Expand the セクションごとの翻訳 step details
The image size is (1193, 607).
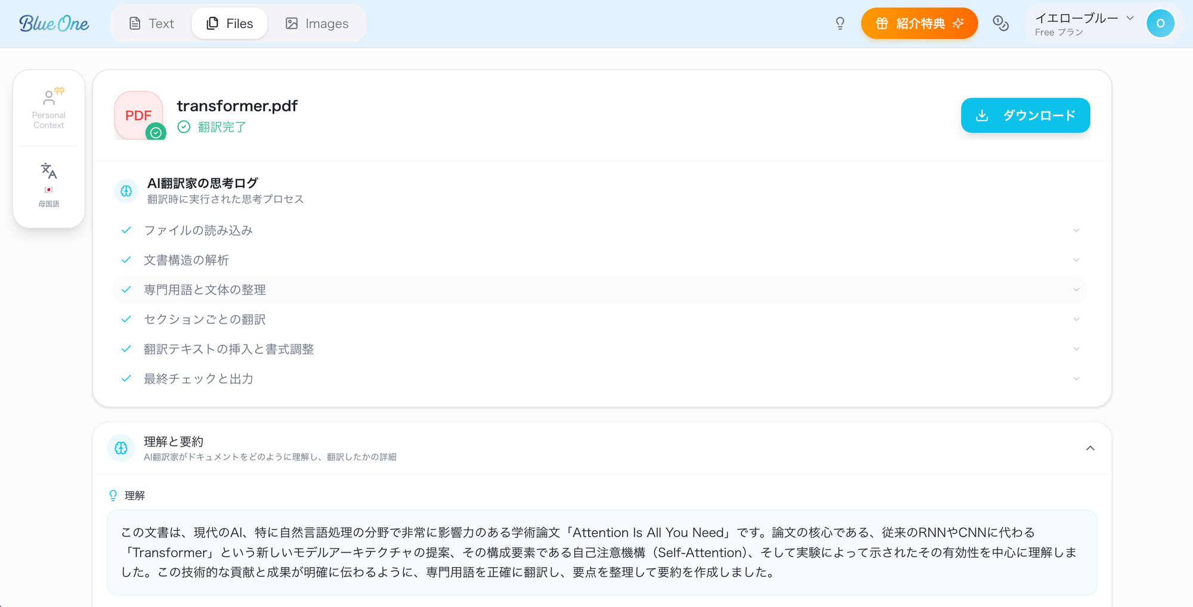[1075, 319]
